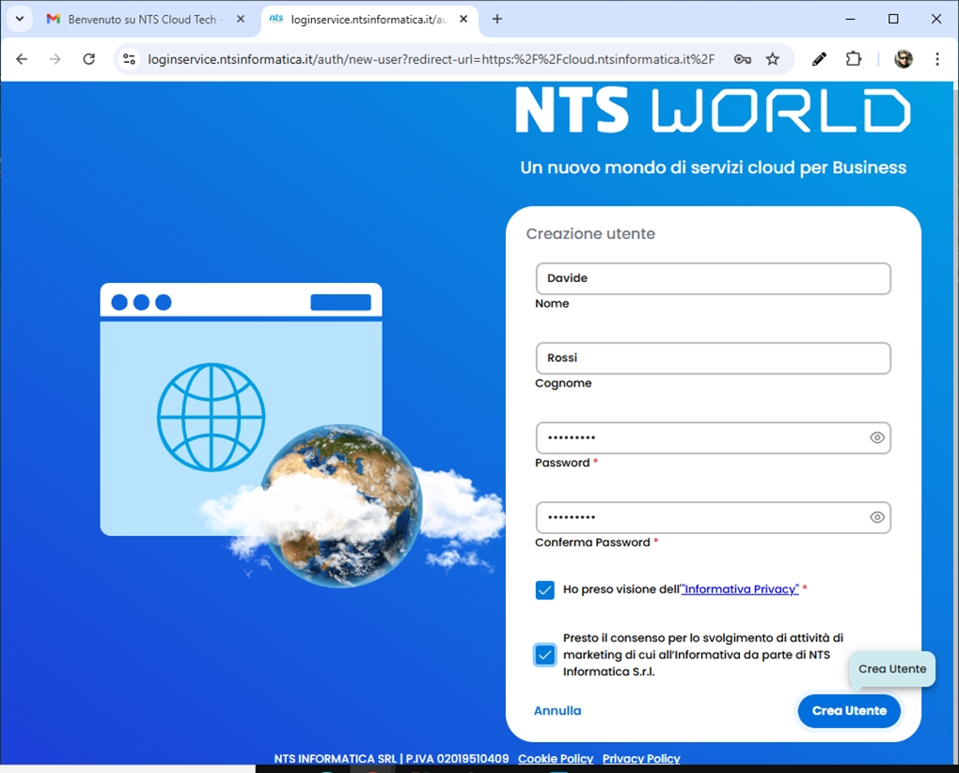
Task: Maximize the Chrome window
Action: (x=893, y=19)
